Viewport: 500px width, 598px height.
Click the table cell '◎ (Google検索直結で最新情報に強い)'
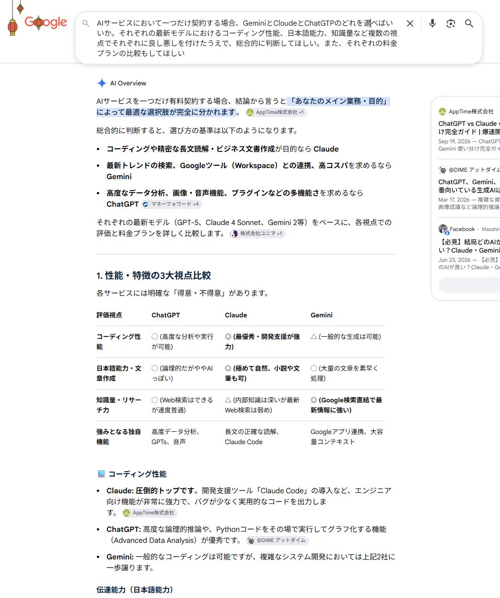point(346,405)
